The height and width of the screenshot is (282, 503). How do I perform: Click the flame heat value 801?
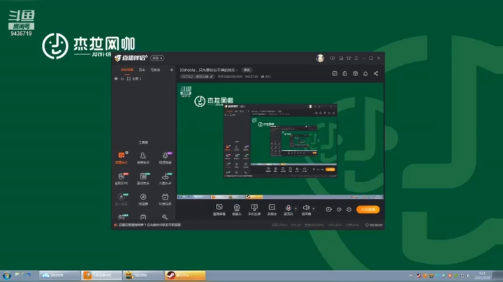point(266,77)
